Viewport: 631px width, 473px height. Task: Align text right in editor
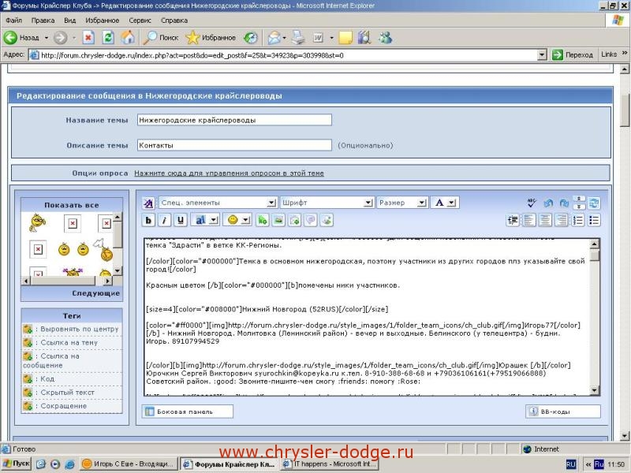(561, 220)
